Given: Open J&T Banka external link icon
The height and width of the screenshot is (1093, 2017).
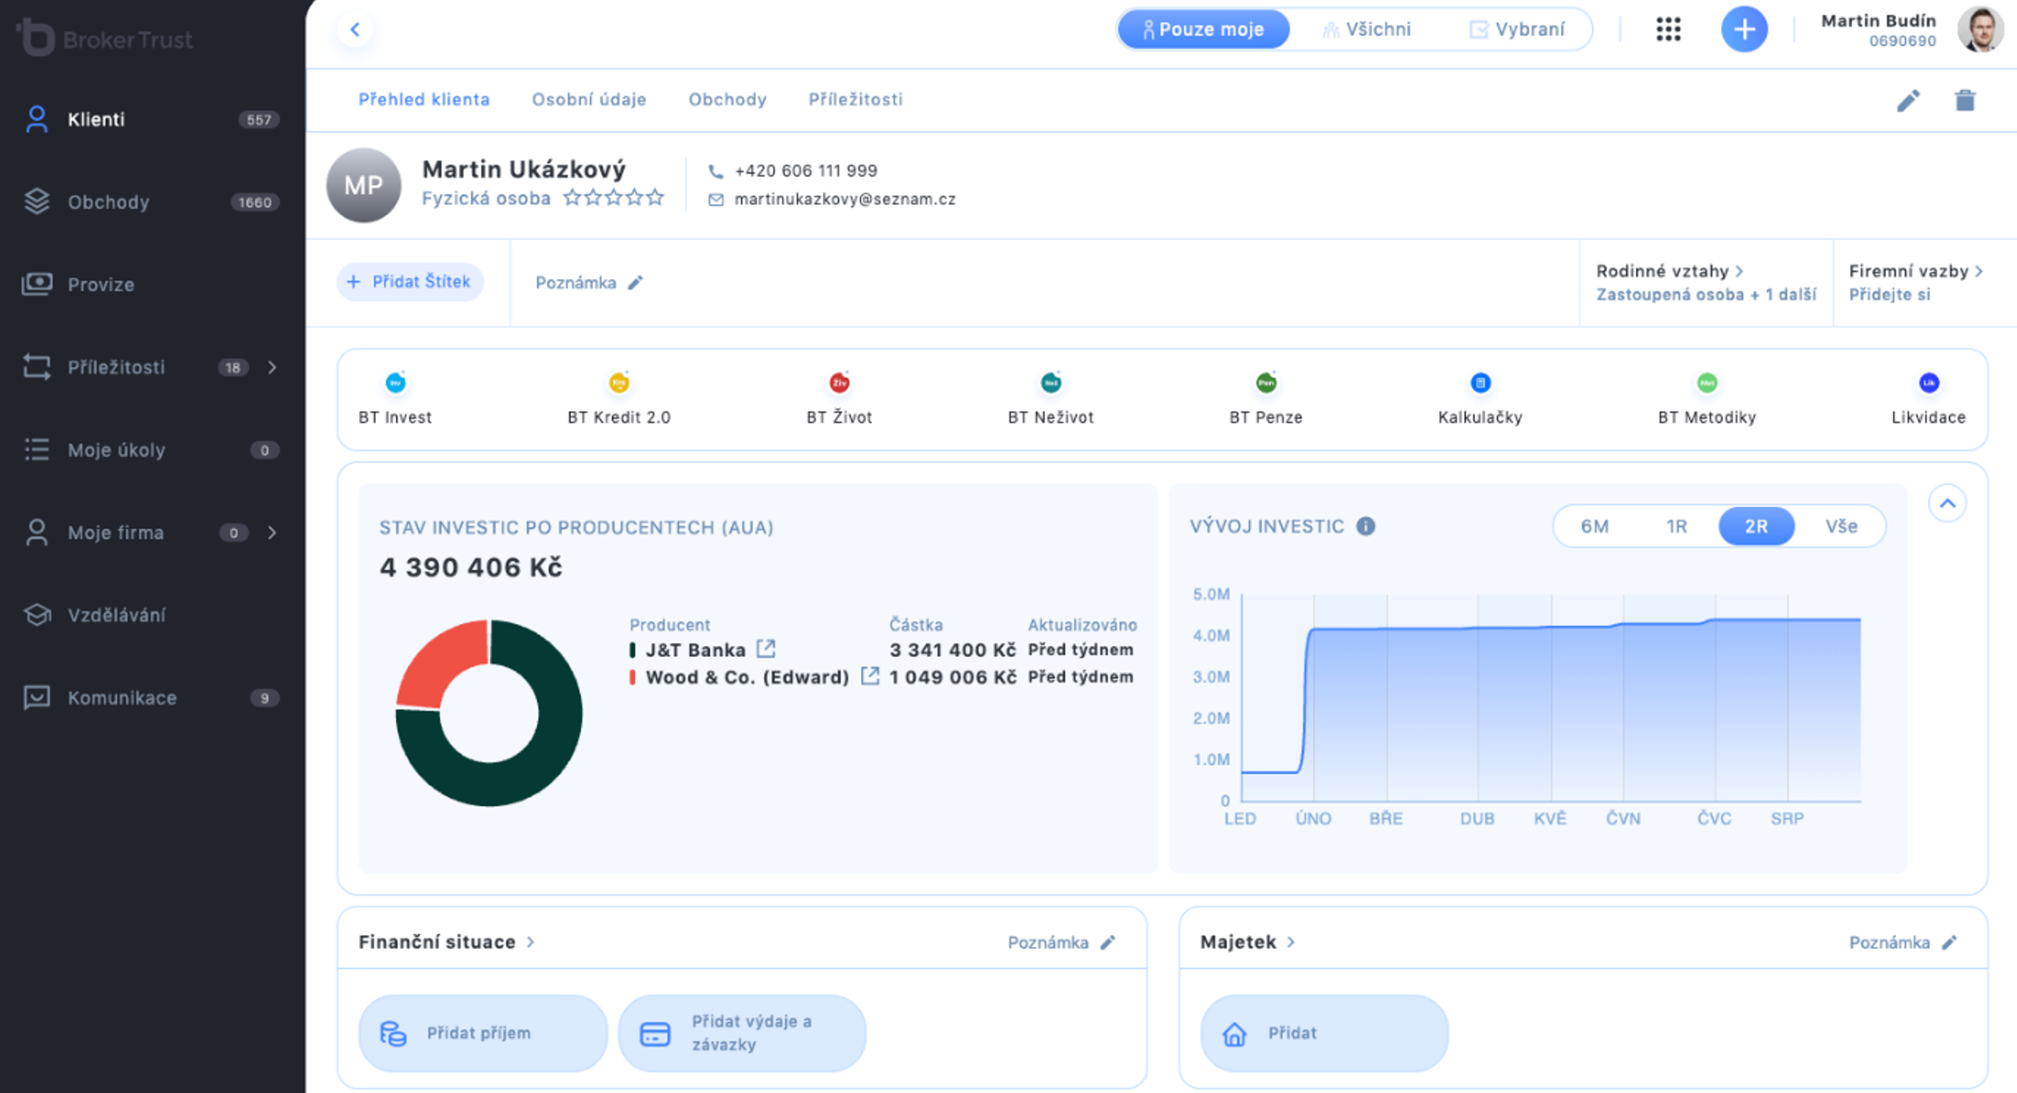Looking at the screenshot, I should [766, 648].
